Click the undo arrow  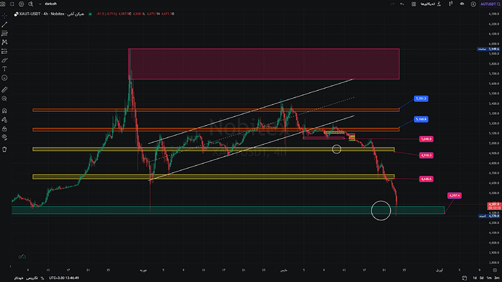click(402, 4)
